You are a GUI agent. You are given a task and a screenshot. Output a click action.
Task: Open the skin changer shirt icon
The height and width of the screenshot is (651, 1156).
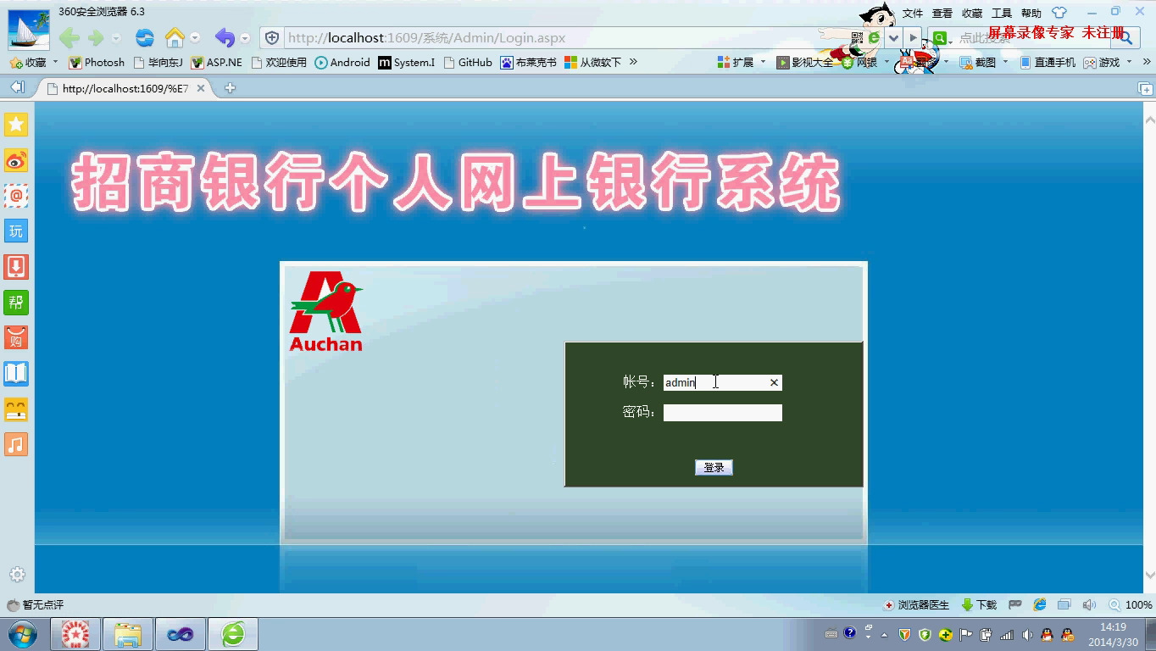[x=1059, y=13]
